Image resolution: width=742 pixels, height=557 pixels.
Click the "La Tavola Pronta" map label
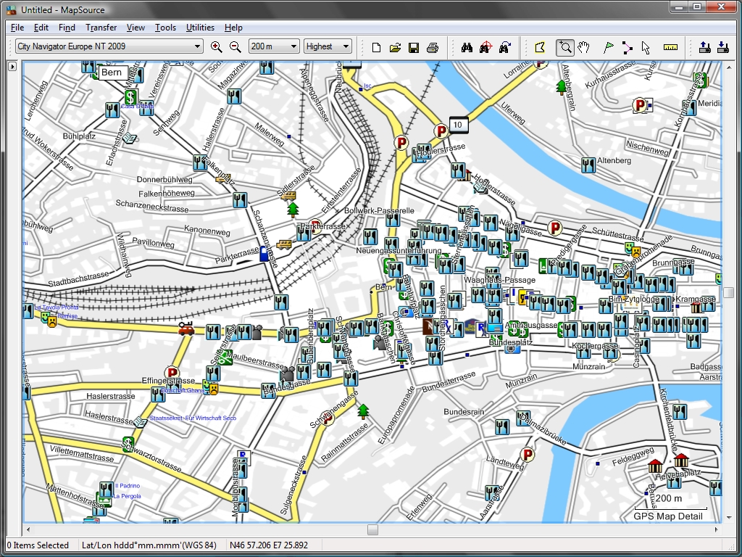pos(57,308)
